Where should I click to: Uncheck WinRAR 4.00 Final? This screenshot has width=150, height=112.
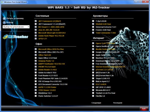tap(93, 24)
